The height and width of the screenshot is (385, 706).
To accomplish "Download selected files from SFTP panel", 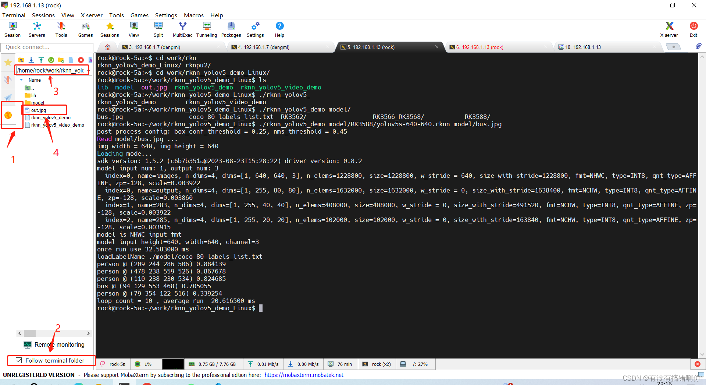I will click(x=31, y=60).
